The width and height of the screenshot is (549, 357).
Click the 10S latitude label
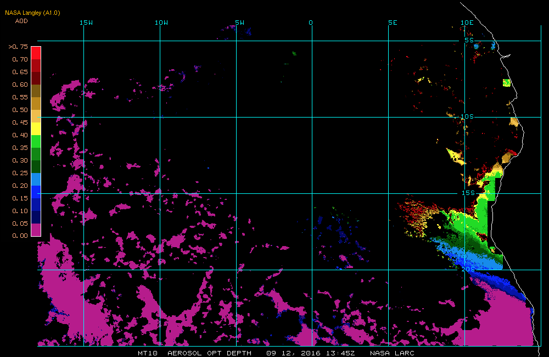coord(467,116)
